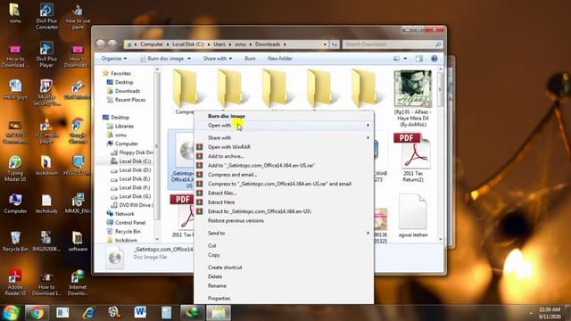Click the New folder button

(x=279, y=59)
